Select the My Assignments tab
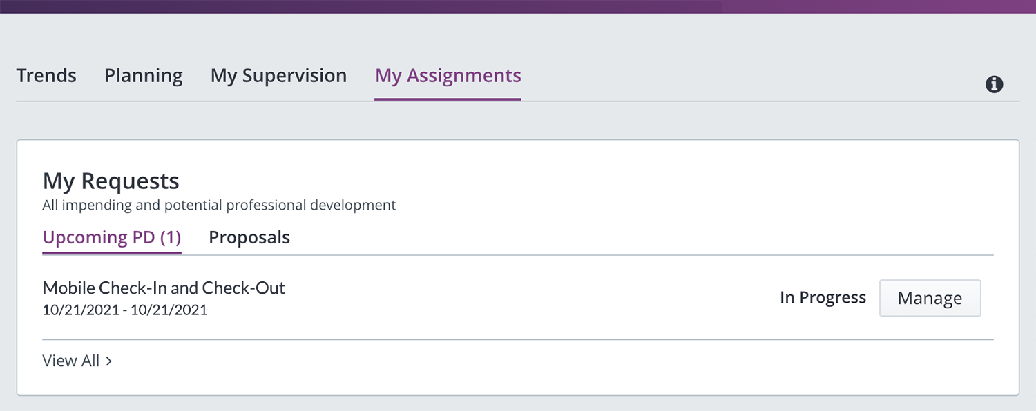This screenshot has width=1036, height=411. pos(448,76)
